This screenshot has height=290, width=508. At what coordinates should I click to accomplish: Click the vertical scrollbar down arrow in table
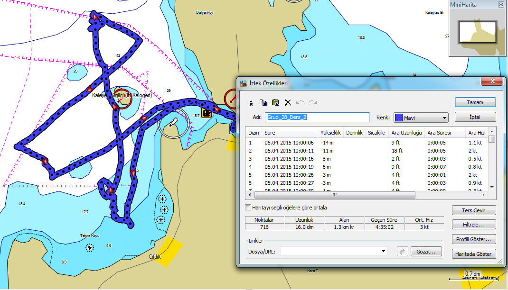coord(492,187)
